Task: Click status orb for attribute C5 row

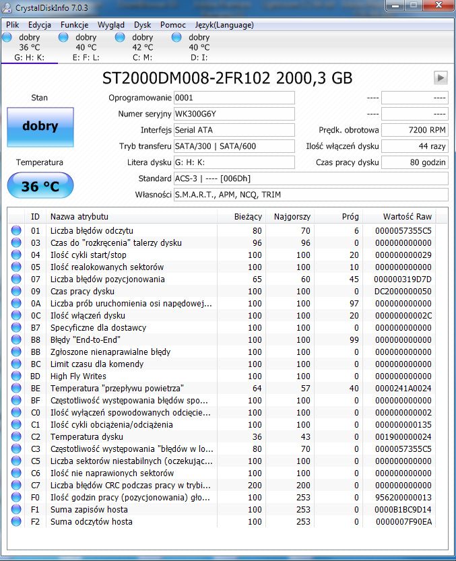Action: pyautogui.click(x=16, y=461)
